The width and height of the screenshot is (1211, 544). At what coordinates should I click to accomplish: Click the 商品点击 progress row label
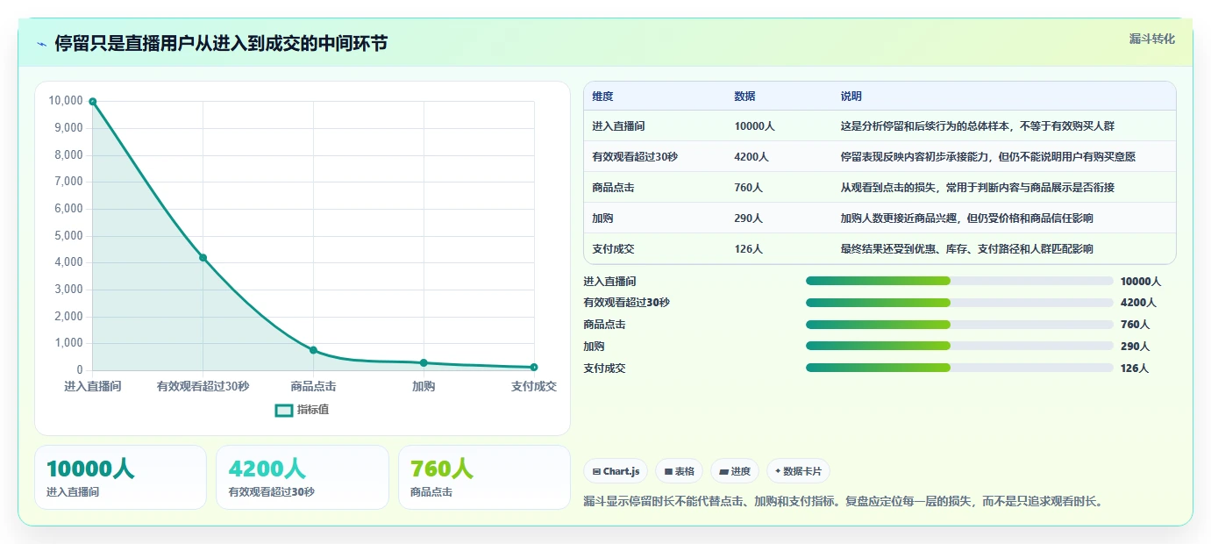click(604, 325)
